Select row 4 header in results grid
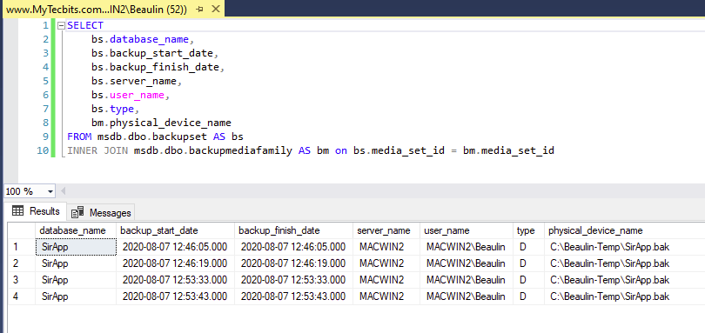This screenshot has width=705, height=333. coord(21,296)
